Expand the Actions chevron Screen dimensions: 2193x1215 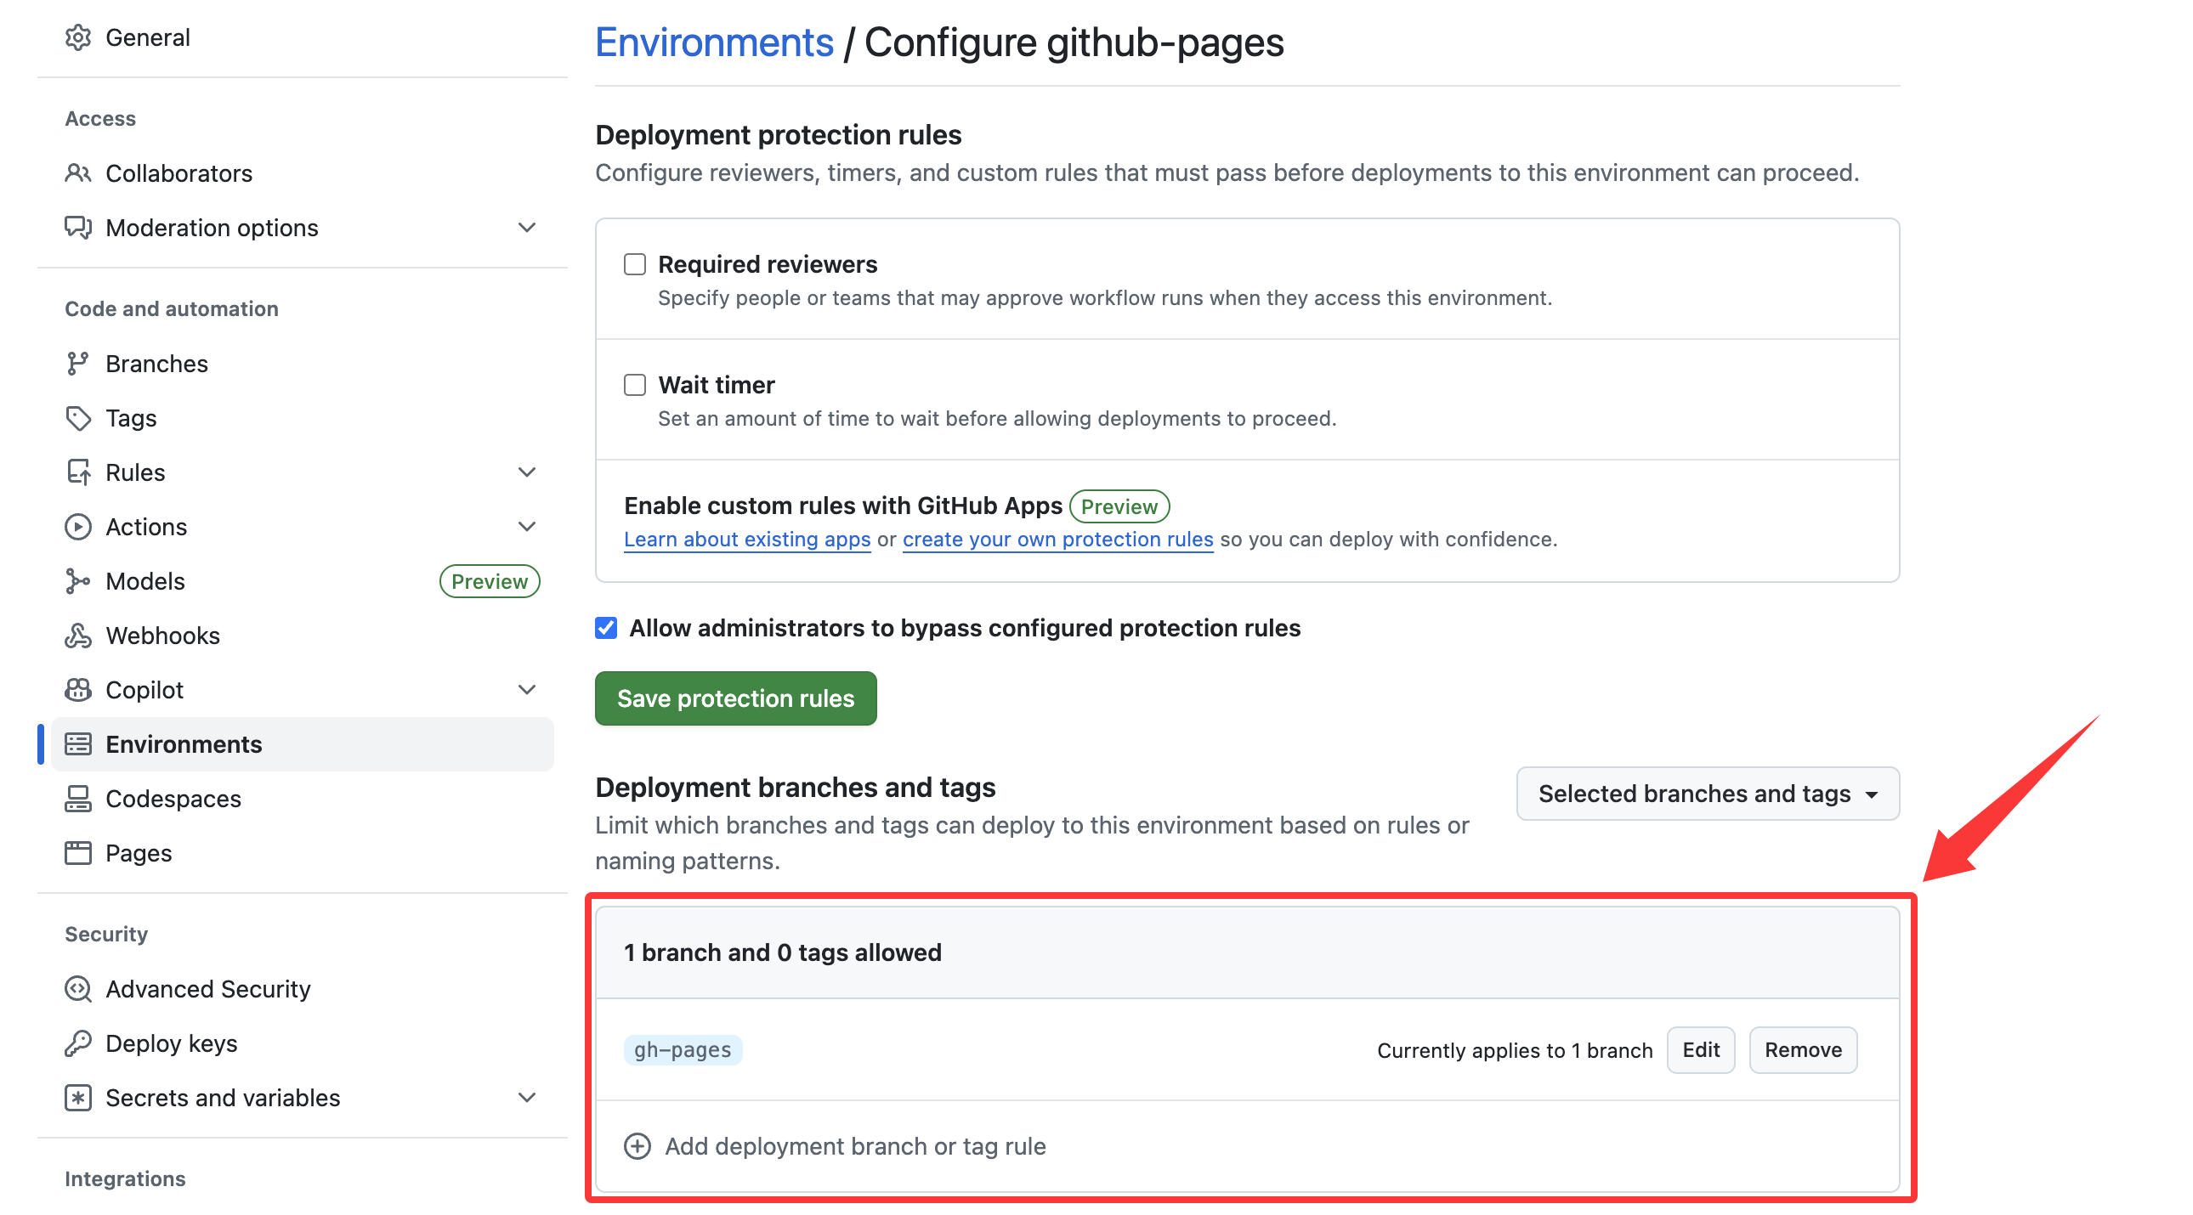point(527,528)
